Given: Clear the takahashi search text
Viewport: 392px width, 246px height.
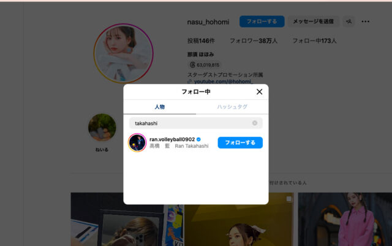Looking at the screenshot, I should click(255, 123).
